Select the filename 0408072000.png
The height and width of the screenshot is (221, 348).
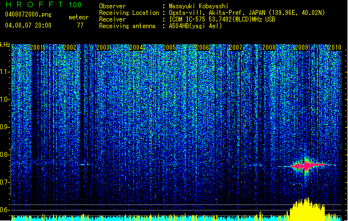pyautogui.click(x=28, y=14)
